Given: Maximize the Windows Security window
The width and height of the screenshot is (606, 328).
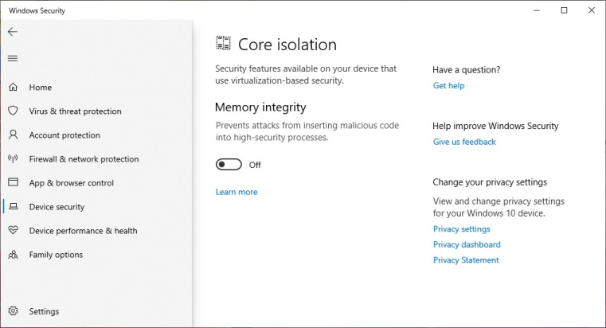Looking at the screenshot, I should [x=565, y=10].
